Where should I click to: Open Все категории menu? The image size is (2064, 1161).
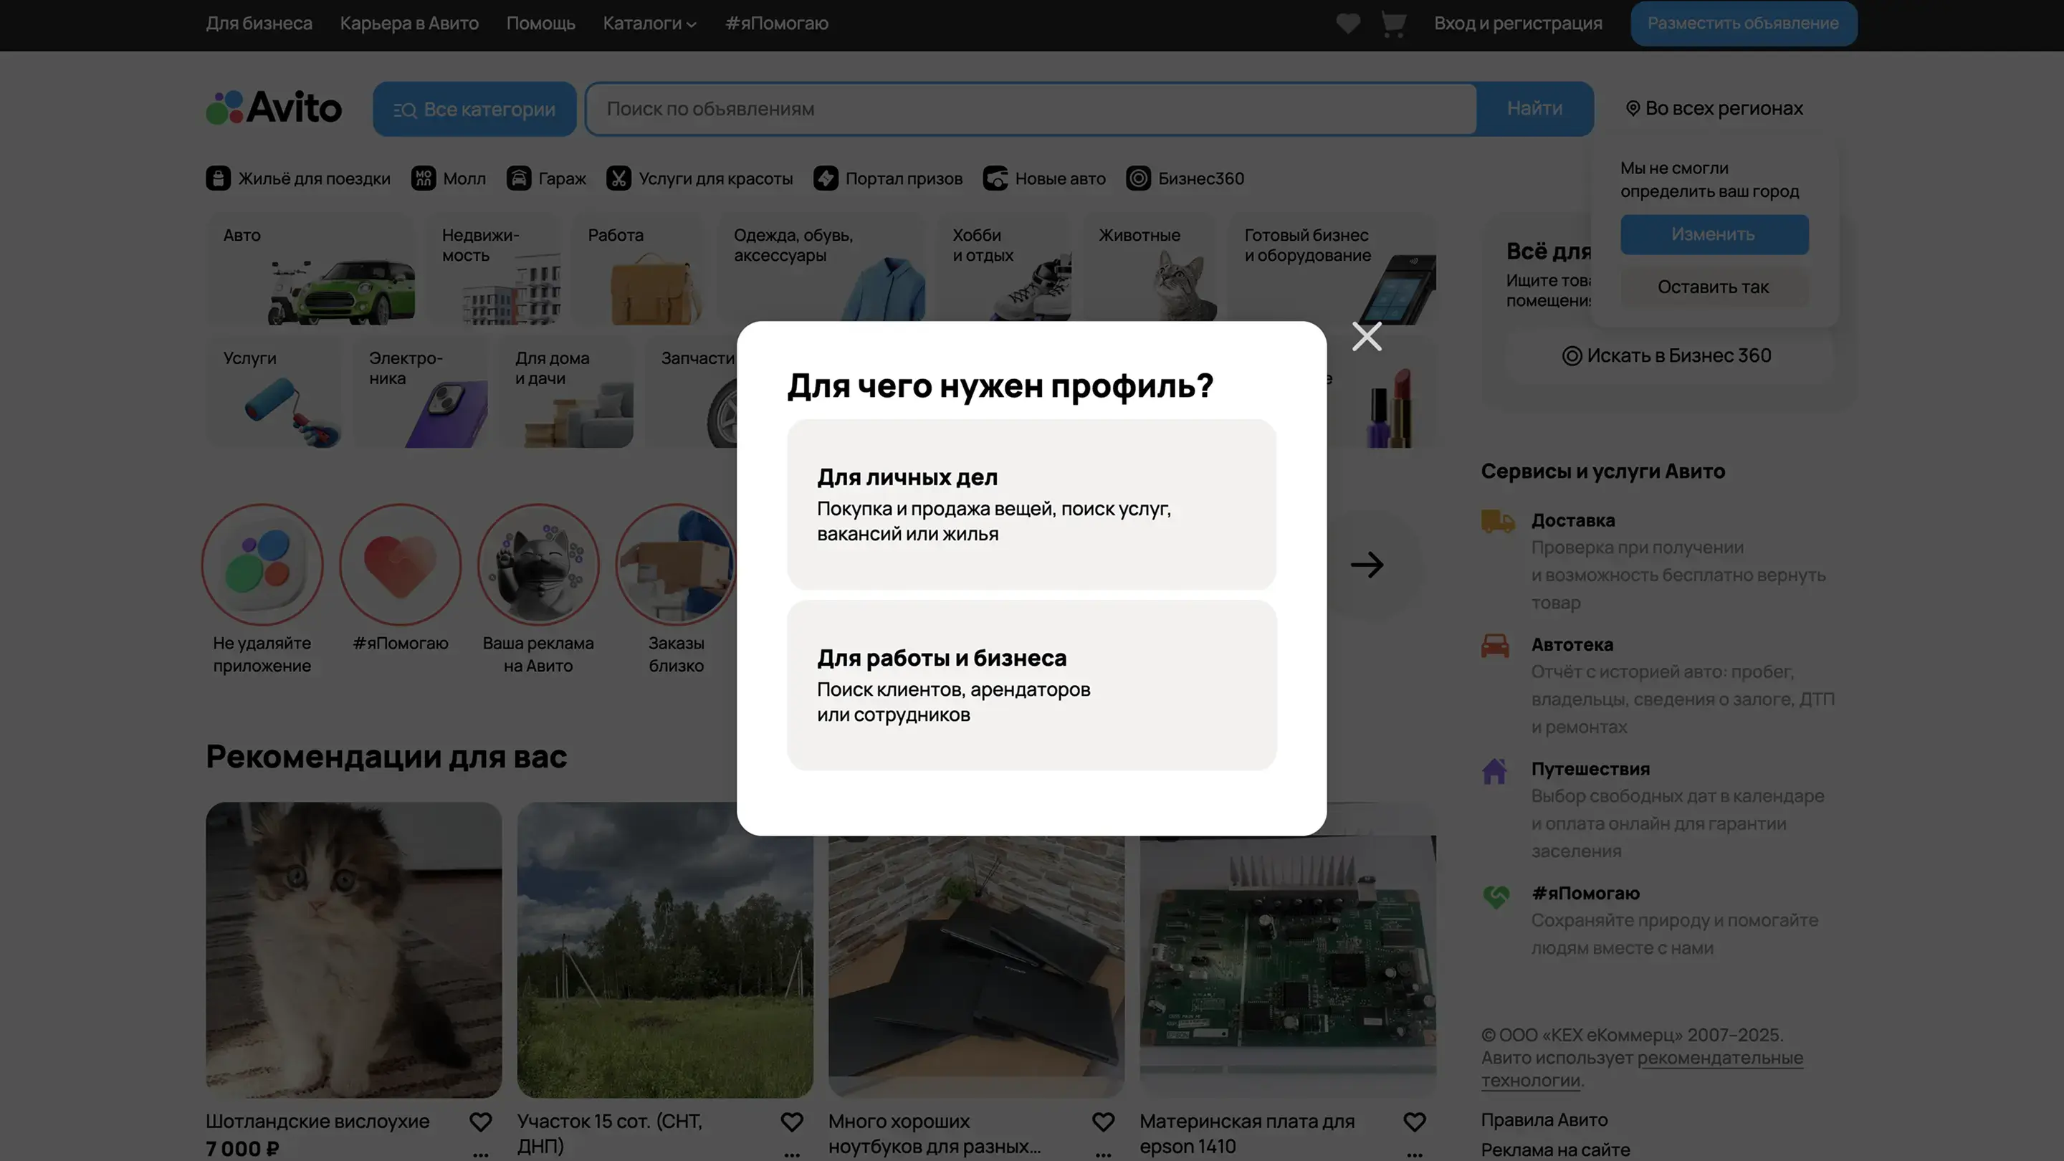474,109
